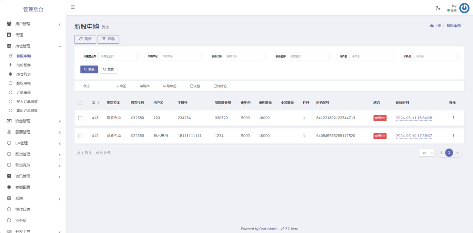Image resolution: width=473 pixels, height=233 pixels.
Task: Sort by ID using the arrow icon
Action: [x=98, y=103]
